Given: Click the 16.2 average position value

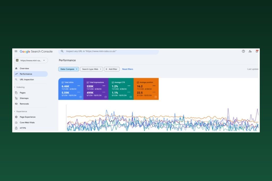Looking at the screenshot, I should point(140,86).
